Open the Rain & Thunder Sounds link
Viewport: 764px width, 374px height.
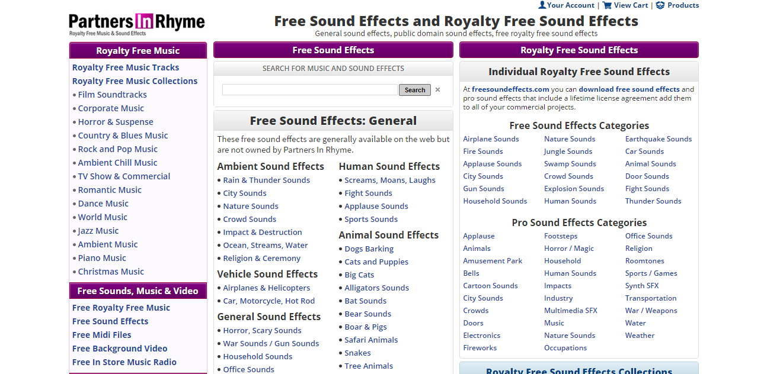(266, 180)
